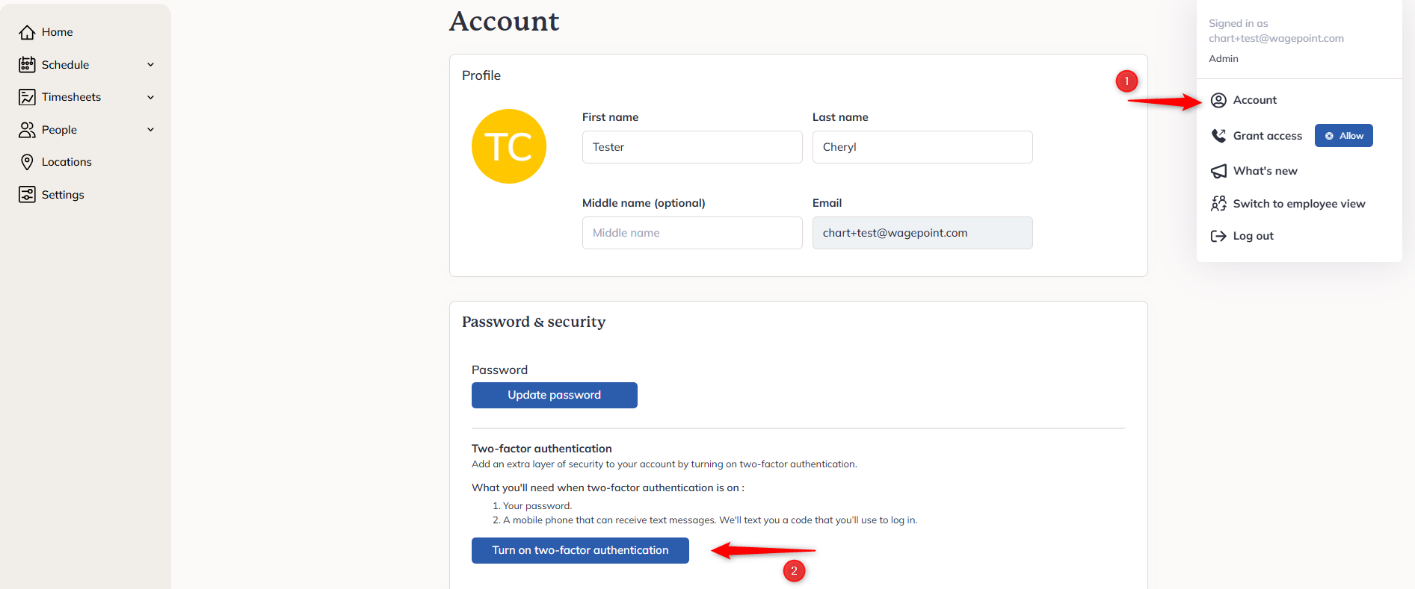Select Switch to employee view menu item
The image size is (1415, 589).
(1298, 204)
